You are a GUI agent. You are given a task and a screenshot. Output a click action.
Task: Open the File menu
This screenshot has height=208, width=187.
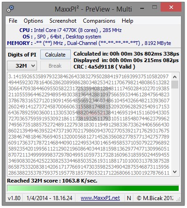[x=13, y=21]
